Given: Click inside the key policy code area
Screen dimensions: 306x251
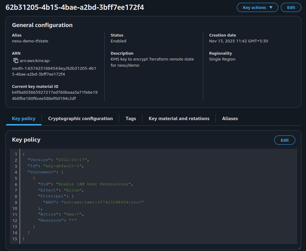Looking at the screenshot, I should (x=154, y=197).
